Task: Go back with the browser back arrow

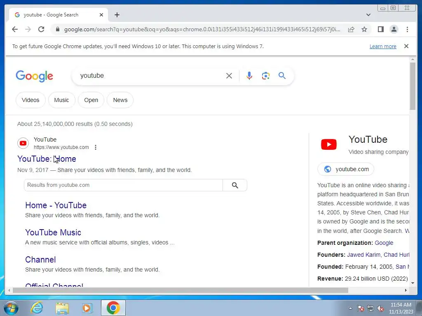Action: click(x=15, y=29)
